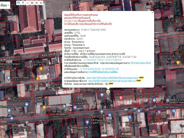Open the parcel coordinates link

pyautogui.click(x=99, y=69)
